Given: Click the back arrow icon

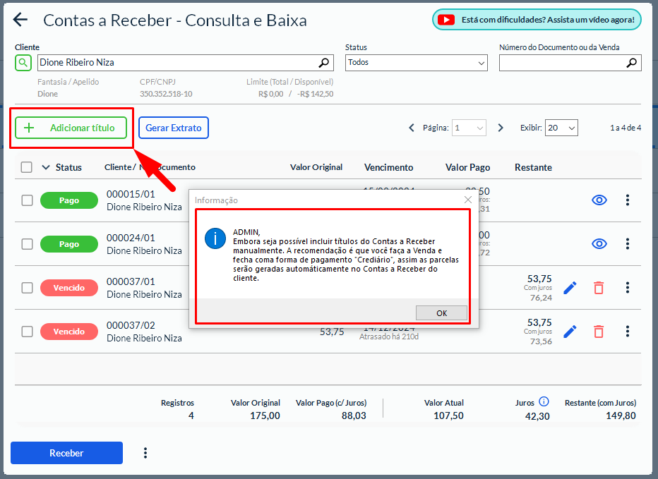Looking at the screenshot, I should (20, 20).
